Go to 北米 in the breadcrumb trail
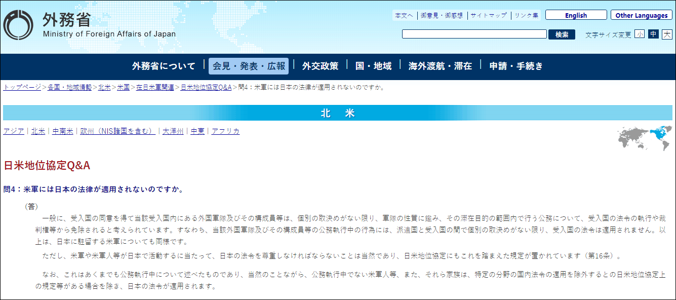The height and width of the screenshot is (300, 676). pyautogui.click(x=104, y=87)
